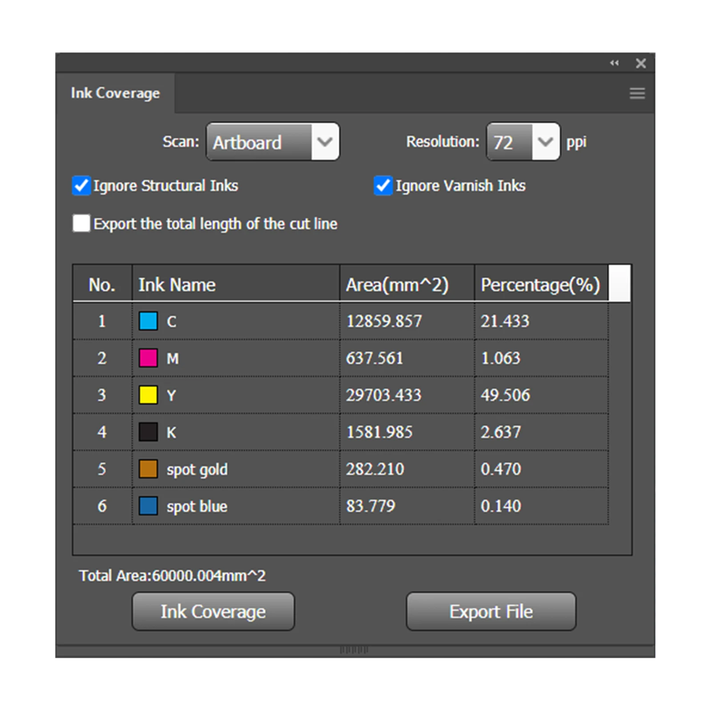
Task: Open the panel hamburger menu
Action: (637, 93)
